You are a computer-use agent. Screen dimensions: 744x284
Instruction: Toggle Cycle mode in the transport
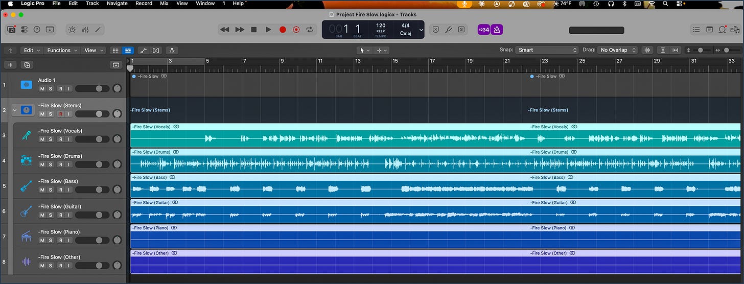point(310,30)
